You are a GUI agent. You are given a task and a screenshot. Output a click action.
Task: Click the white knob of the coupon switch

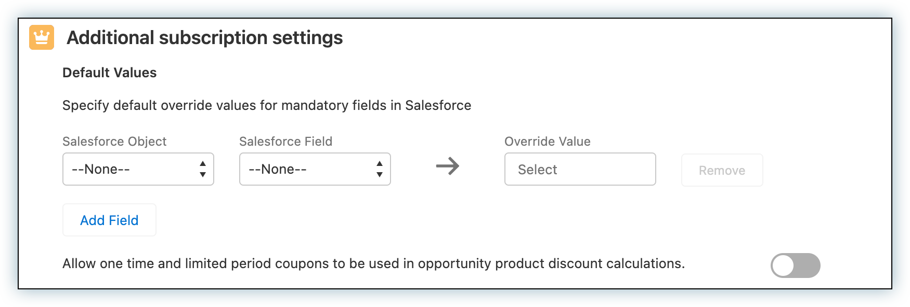(x=783, y=266)
